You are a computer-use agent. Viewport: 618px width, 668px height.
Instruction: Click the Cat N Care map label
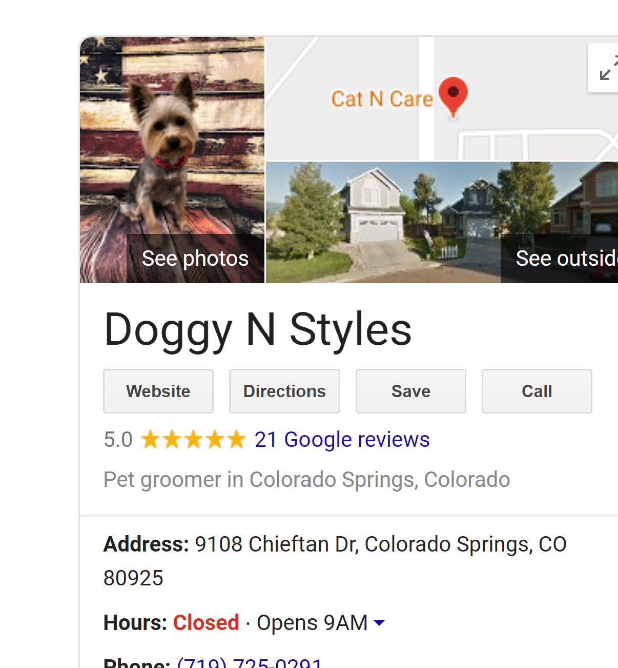click(x=382, y=99)
